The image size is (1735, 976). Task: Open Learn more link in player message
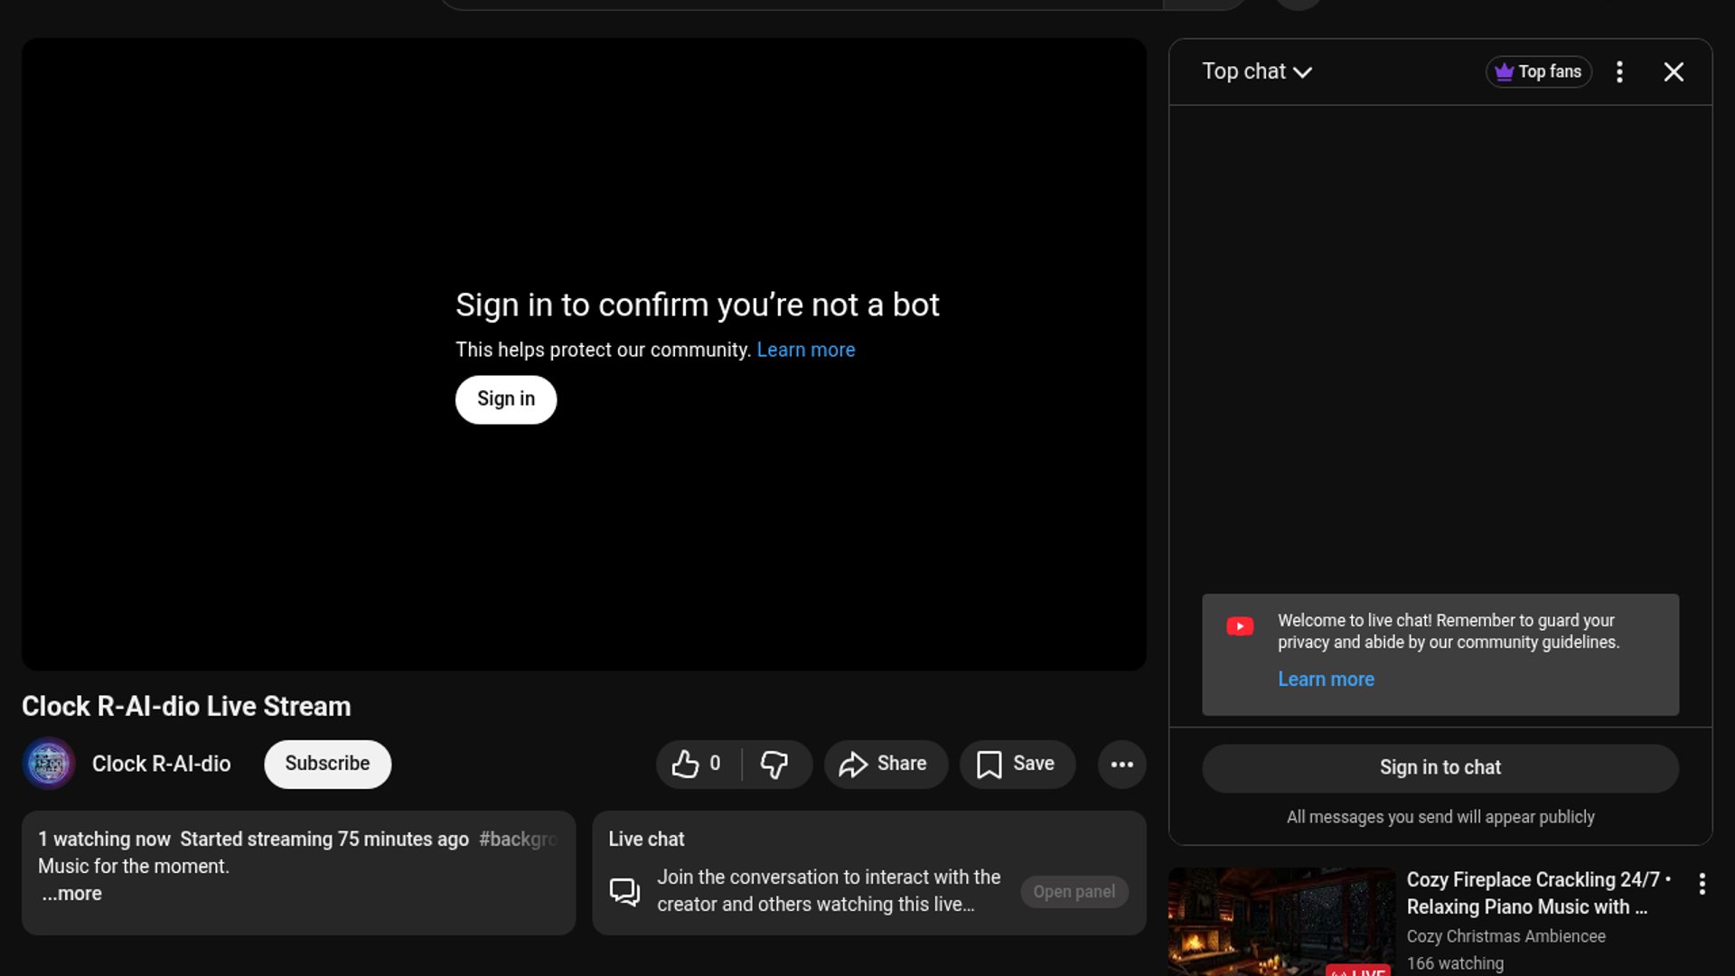tap(805, 351)
